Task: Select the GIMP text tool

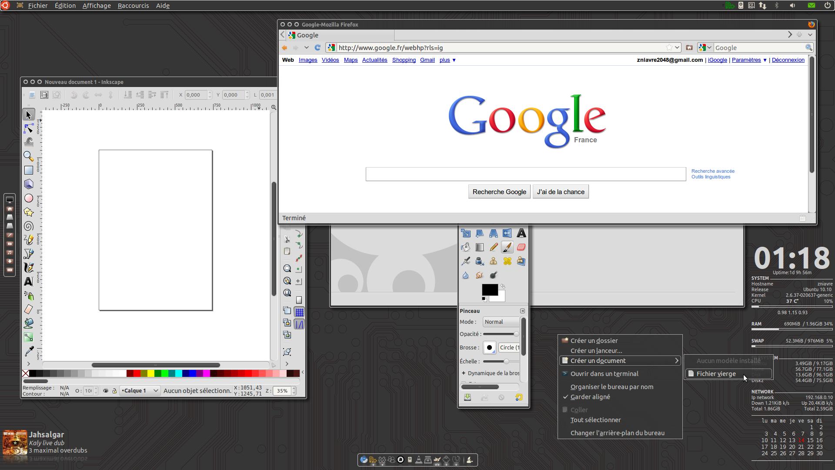Action: 521,233
